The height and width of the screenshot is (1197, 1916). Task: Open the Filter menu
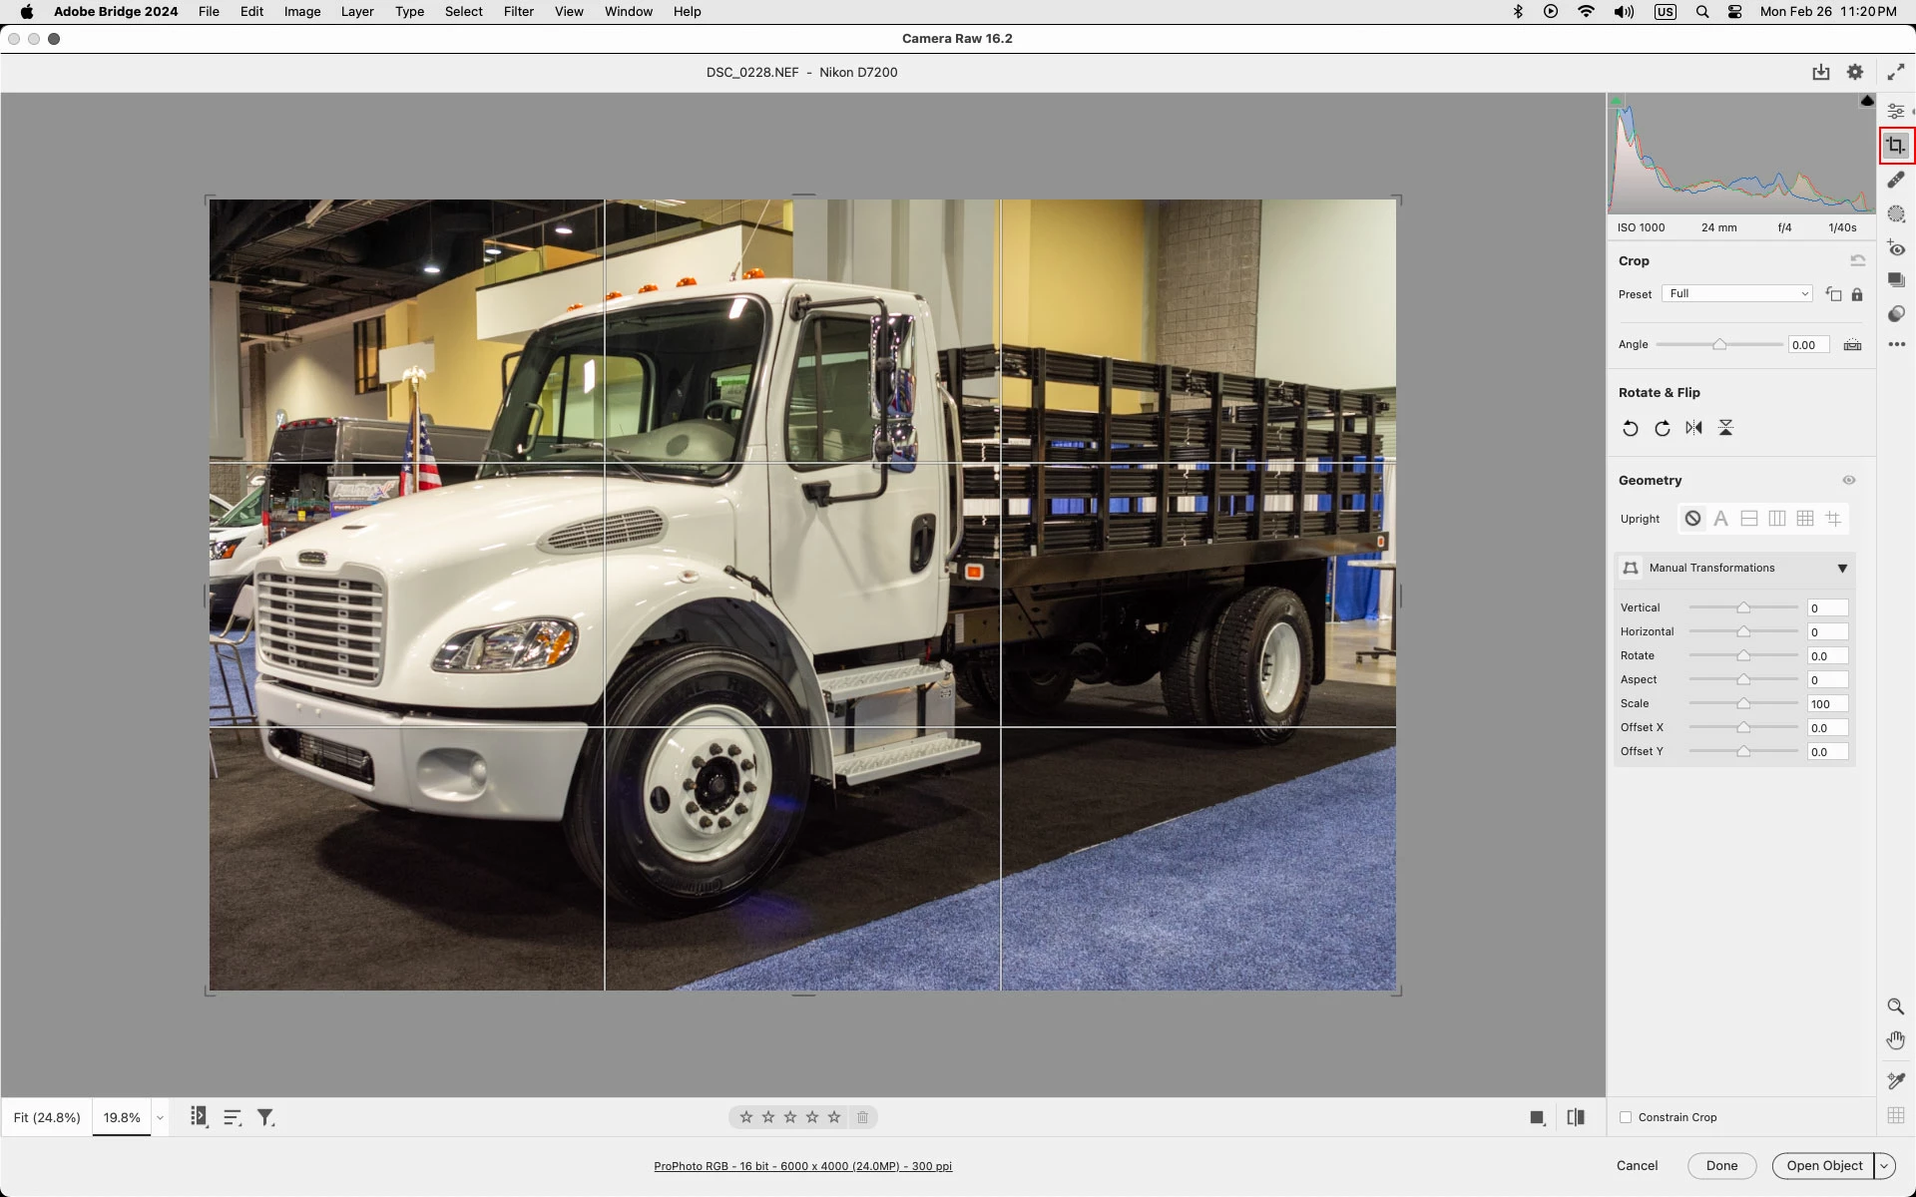point(518,12)
